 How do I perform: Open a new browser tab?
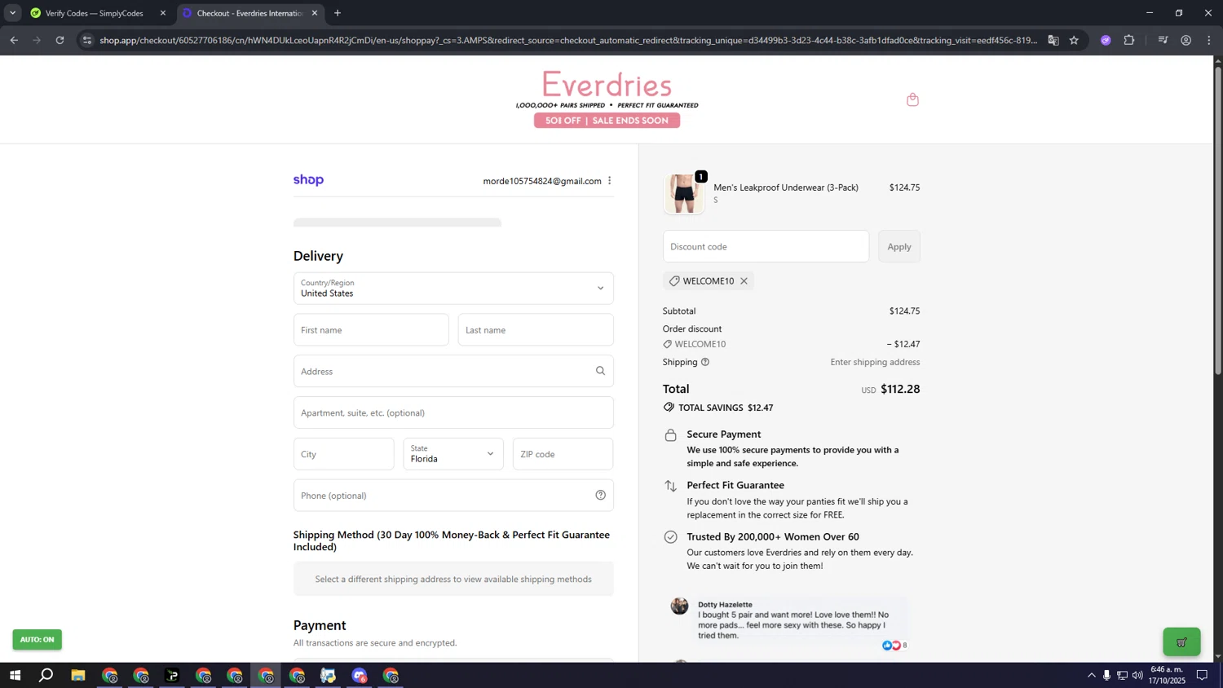click(338, 13)
